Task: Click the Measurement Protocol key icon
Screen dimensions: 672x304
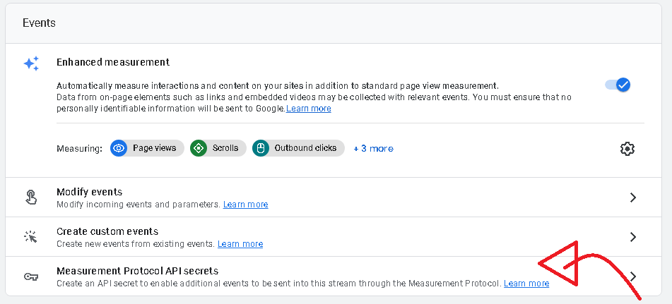Action: pos(31,276)
